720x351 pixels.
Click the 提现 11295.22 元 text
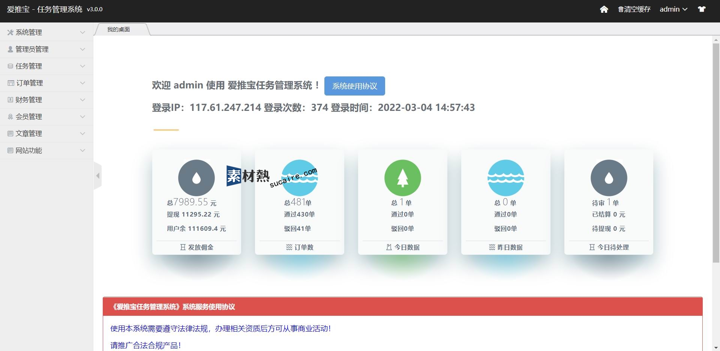coord(193,215)
